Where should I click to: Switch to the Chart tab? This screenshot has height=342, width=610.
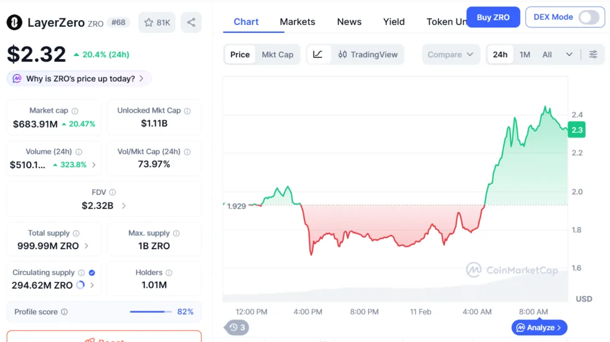point(246,22)
